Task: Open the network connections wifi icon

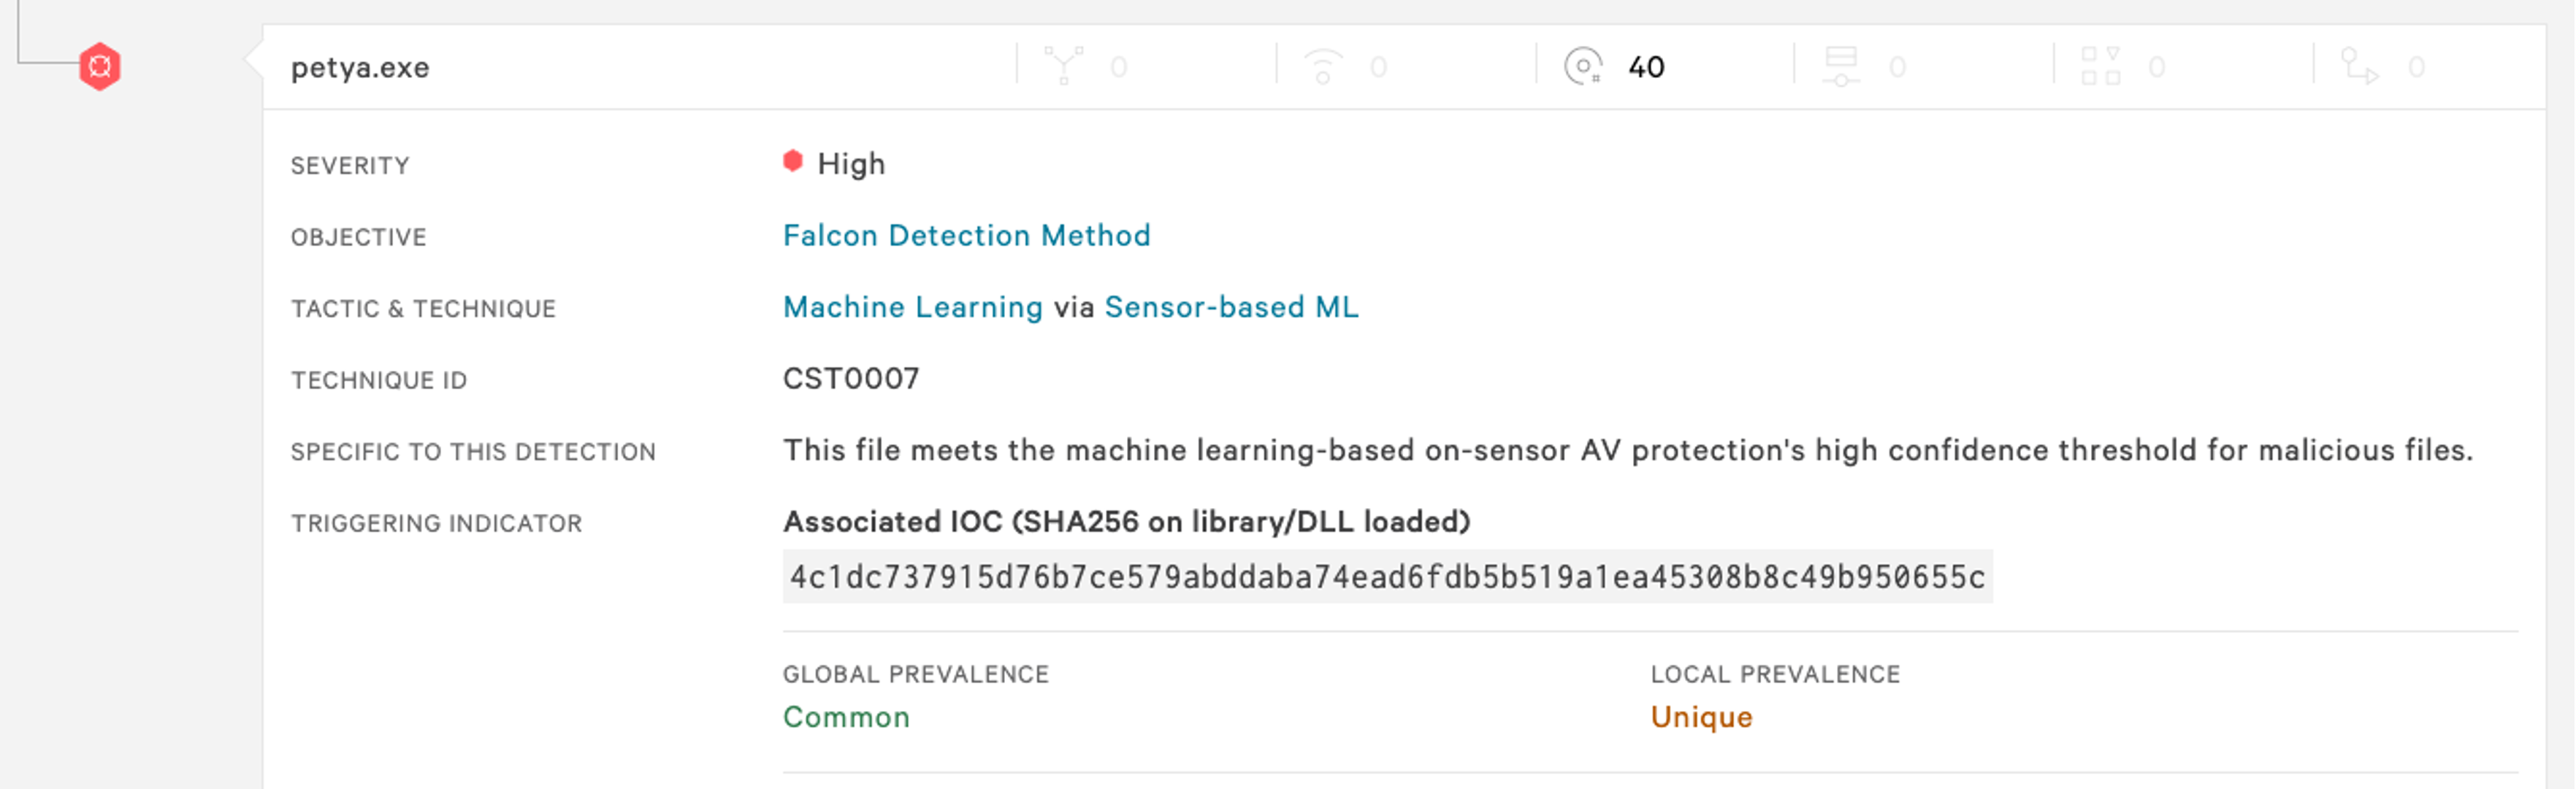Action: click(x=1322, y=66)
